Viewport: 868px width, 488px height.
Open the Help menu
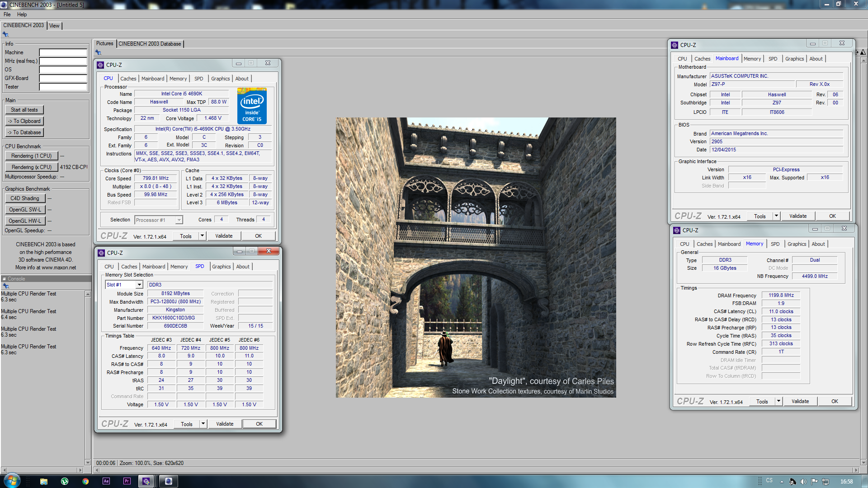(x=22, y=14)
